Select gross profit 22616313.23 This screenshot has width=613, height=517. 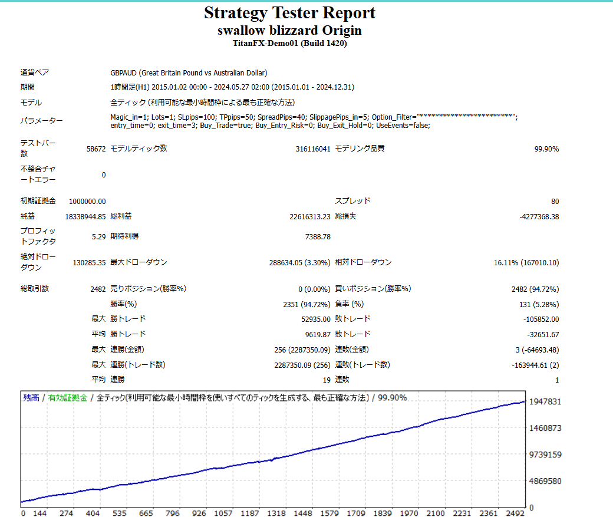point(310,217)
